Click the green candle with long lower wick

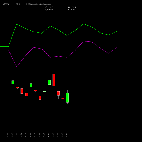pyautogui.click(x=49, y=82)
